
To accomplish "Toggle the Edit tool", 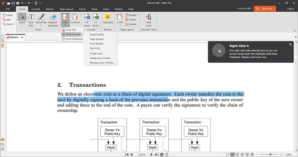I will coord(6,20).
